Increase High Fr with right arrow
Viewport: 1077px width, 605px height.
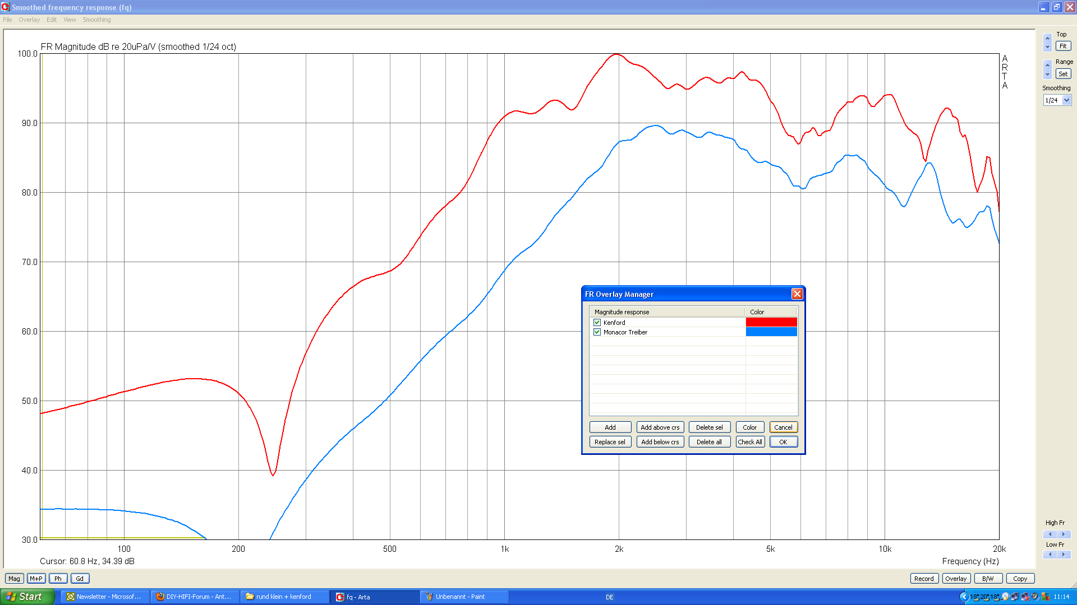(1063, 534)
